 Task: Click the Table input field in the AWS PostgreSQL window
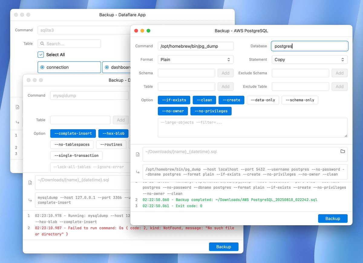click(187, 87)
